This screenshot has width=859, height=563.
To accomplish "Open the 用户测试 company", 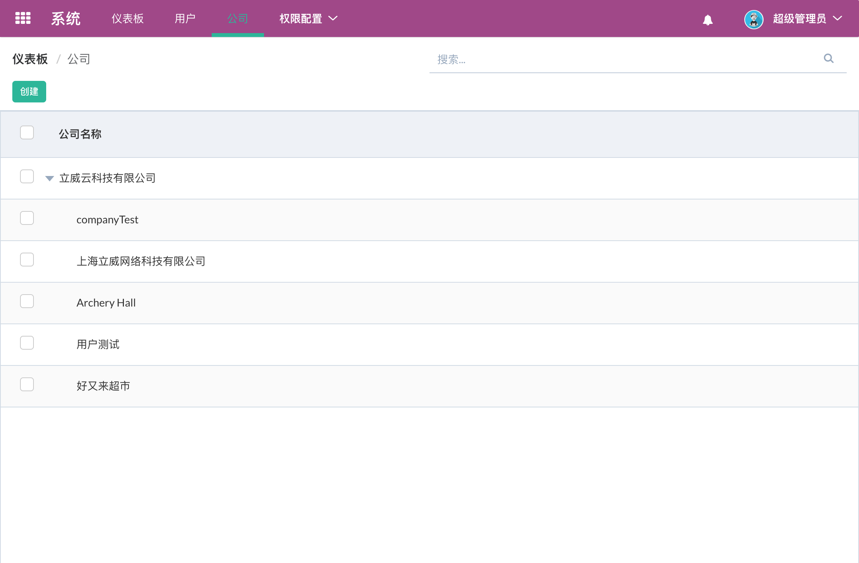I will pyautogui.click(x=98, y=344).
